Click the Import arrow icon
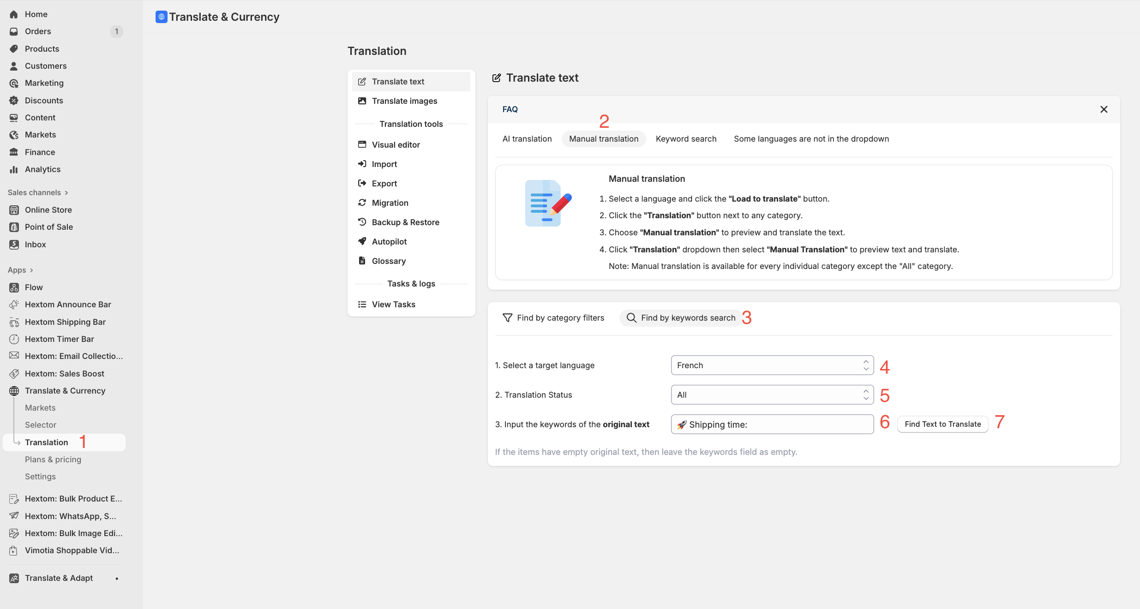The width and height of the screenshot is (1140, 609). [x=362, y=164]
